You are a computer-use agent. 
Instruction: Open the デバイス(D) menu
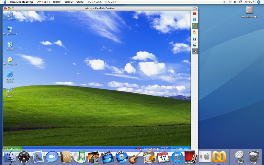[x=94, y=2]
